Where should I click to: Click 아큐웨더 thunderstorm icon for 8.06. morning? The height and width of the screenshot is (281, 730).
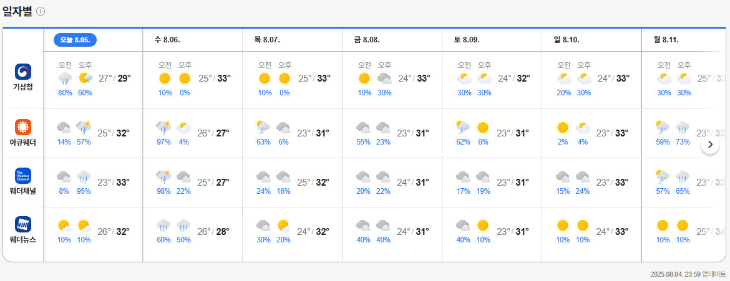tap(164, 127)
